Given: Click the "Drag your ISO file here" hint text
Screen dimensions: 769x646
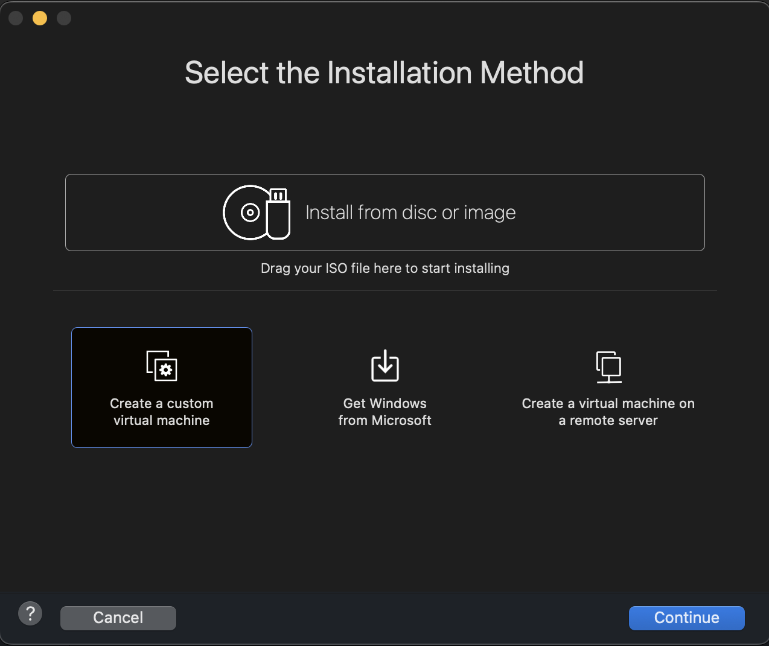Looking at the screenshot, I should point(384,268).
